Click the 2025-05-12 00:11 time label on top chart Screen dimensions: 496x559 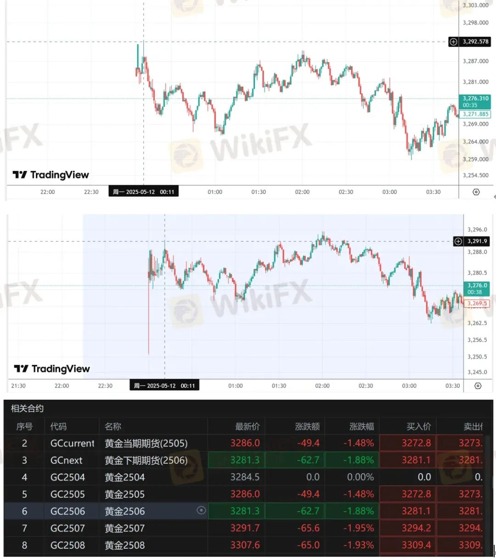coord(143,192)
